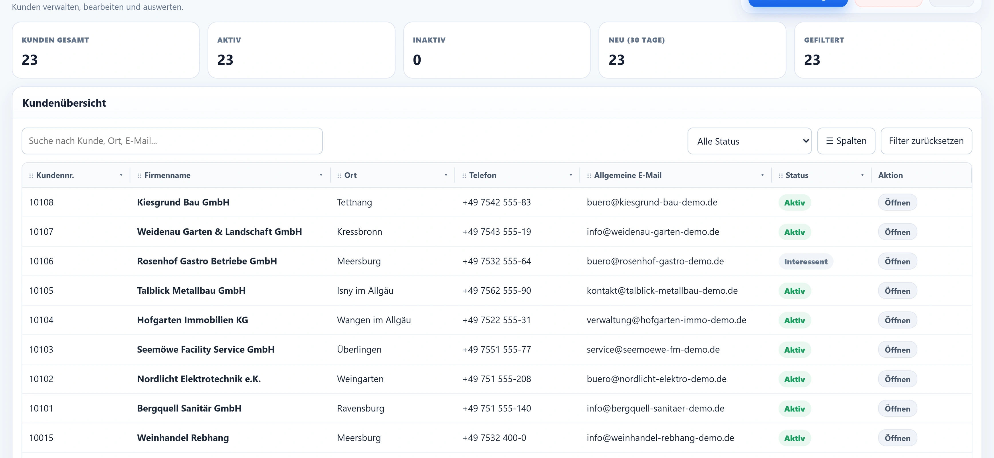The width and height of the screenshot is (994, 458).
Task: Click the Inaktiv statistics card
Action: pyautogui.click(x=497, y=50)
